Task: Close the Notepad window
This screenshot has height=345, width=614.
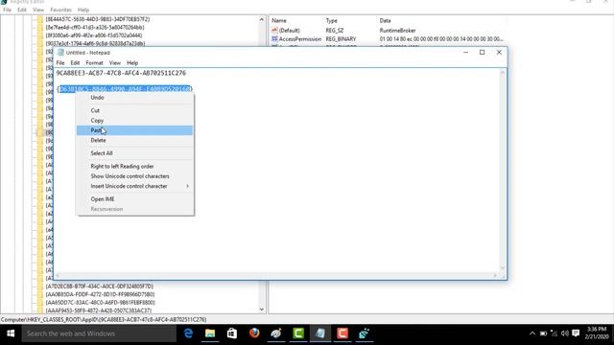Action: [x=499, y=52]
